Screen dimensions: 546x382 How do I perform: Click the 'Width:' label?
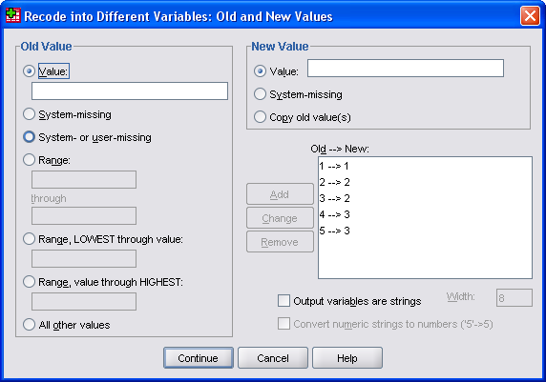coord(460,296)
